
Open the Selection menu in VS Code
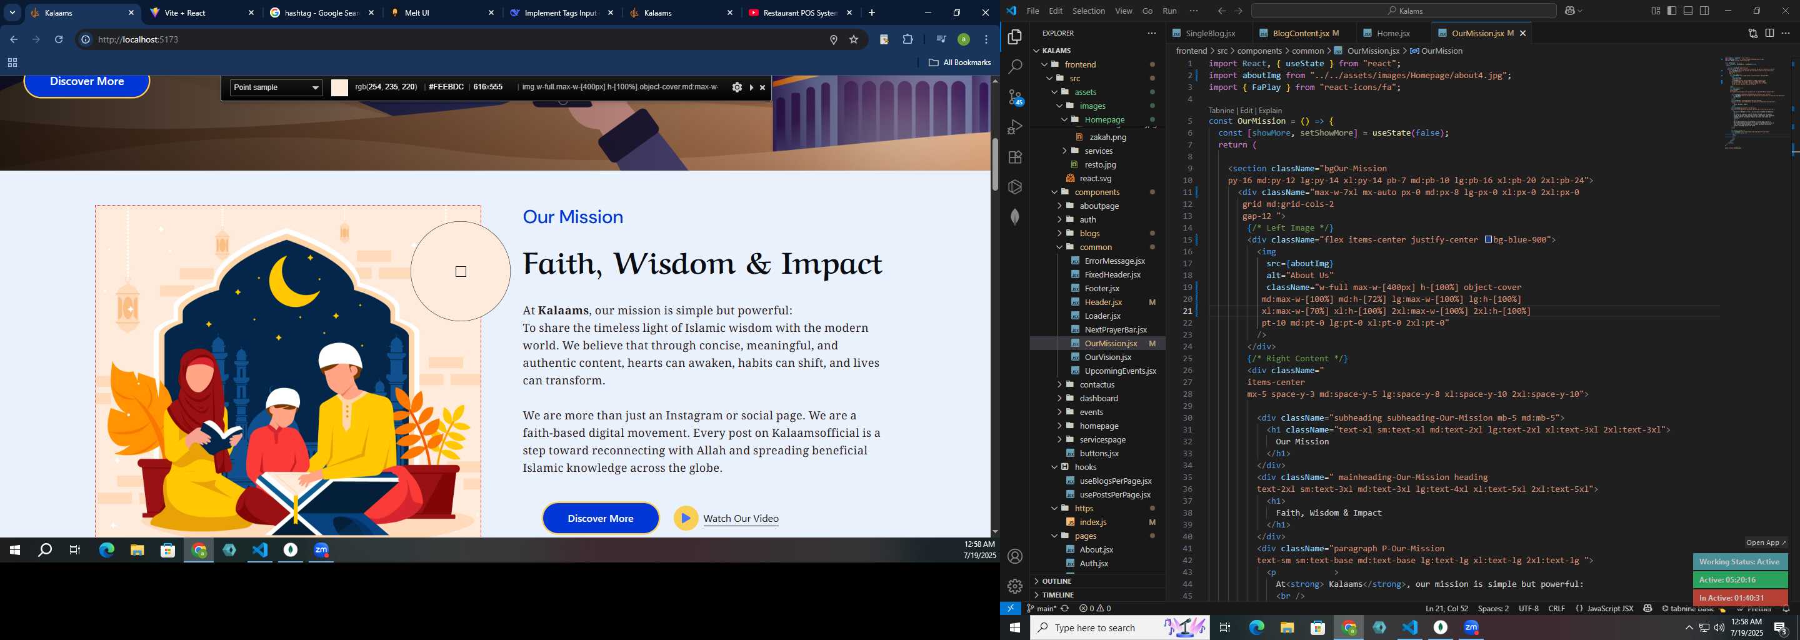click(x=1089, y=11)
